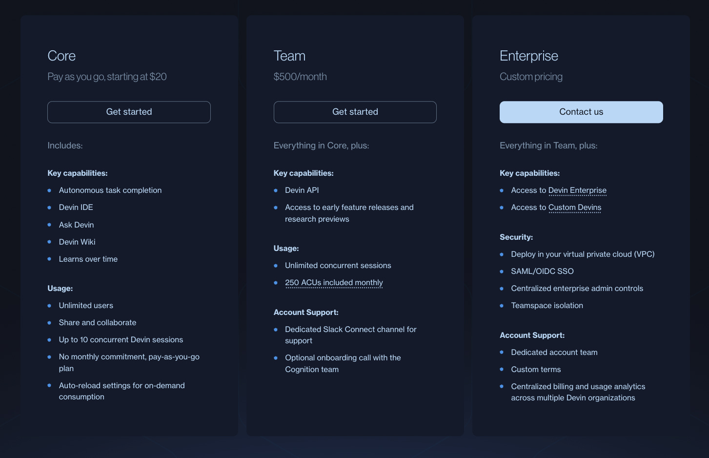Click the 'Learns over time' item
This screenshot has width=709, height=458.
tap(88, 259)
